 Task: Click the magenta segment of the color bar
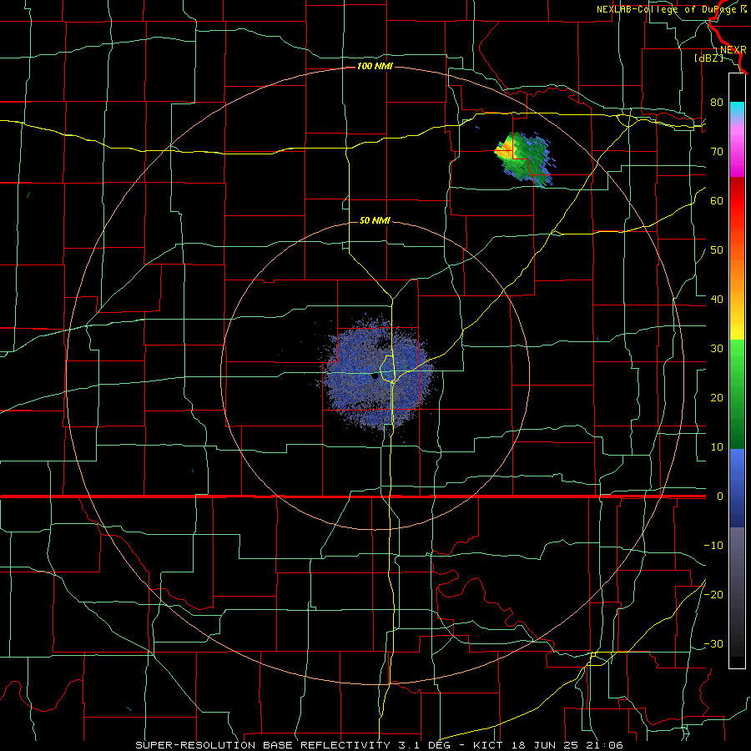point(737,165)
